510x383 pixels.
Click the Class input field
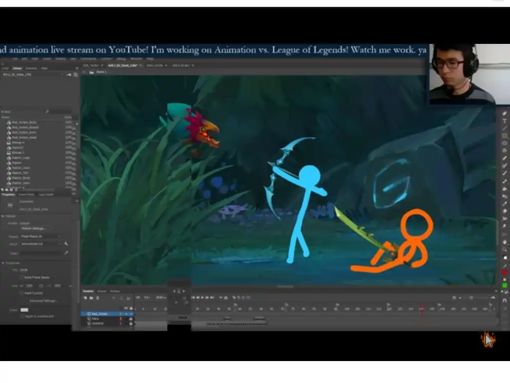click(x=41, y=253)
